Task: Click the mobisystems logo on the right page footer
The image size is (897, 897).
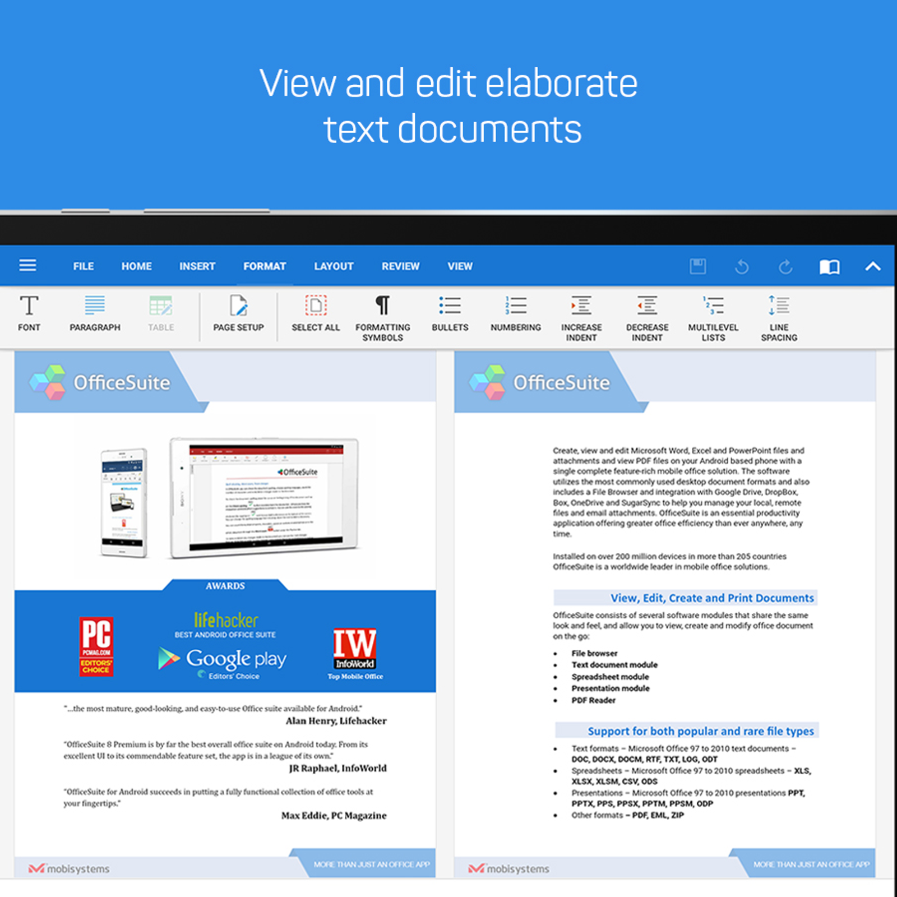Action: point(508,869)
